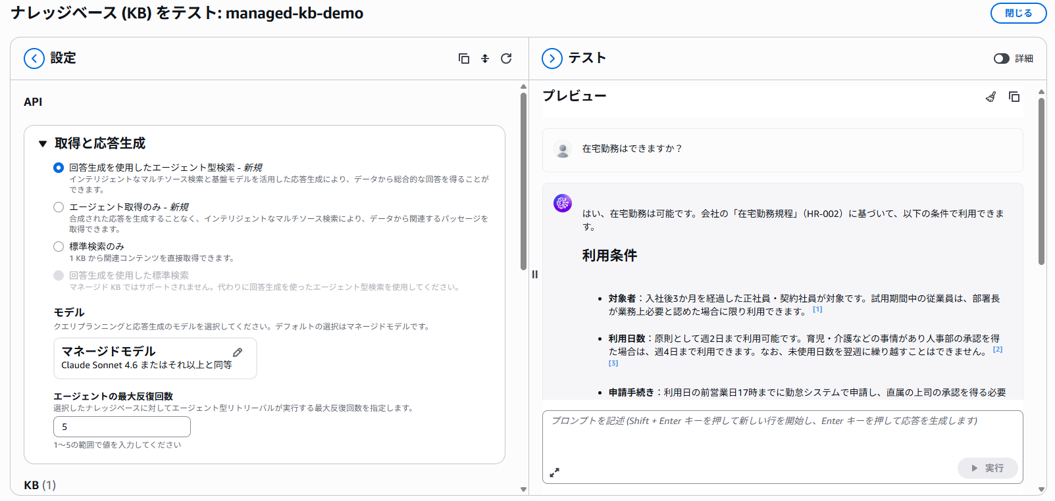
Task: Click the API heading in 設定 panel
Action: point(33,102)
